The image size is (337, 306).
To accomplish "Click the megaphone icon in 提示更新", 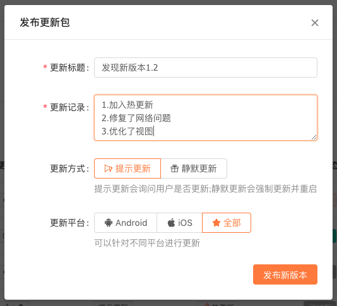I will click(x=108, y=168).
